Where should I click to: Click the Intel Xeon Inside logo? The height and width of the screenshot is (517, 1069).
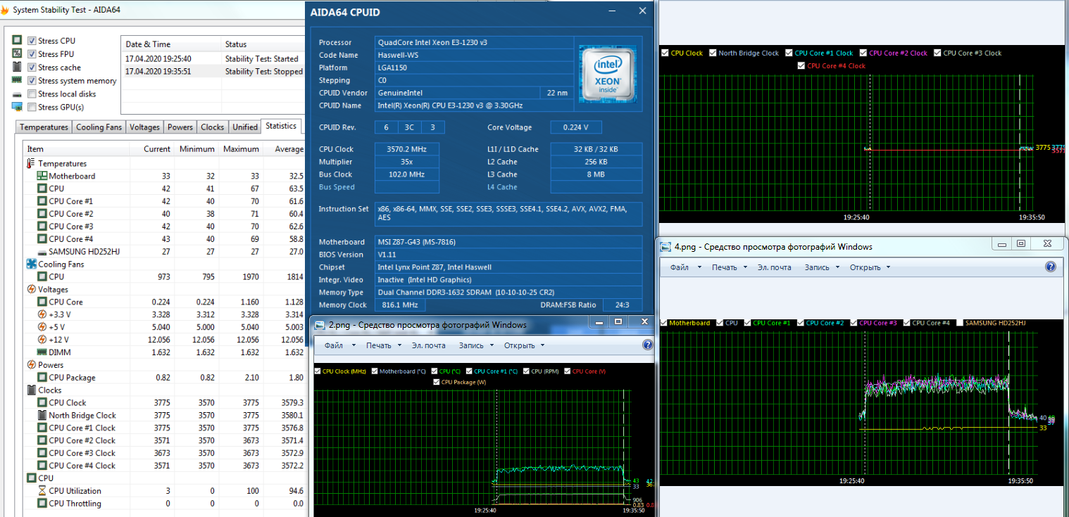[607, 74]
